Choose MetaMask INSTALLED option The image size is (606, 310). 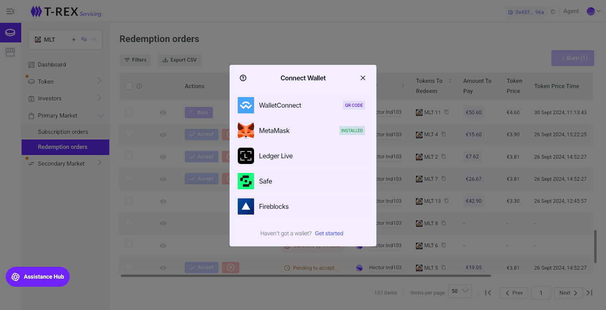303,131
